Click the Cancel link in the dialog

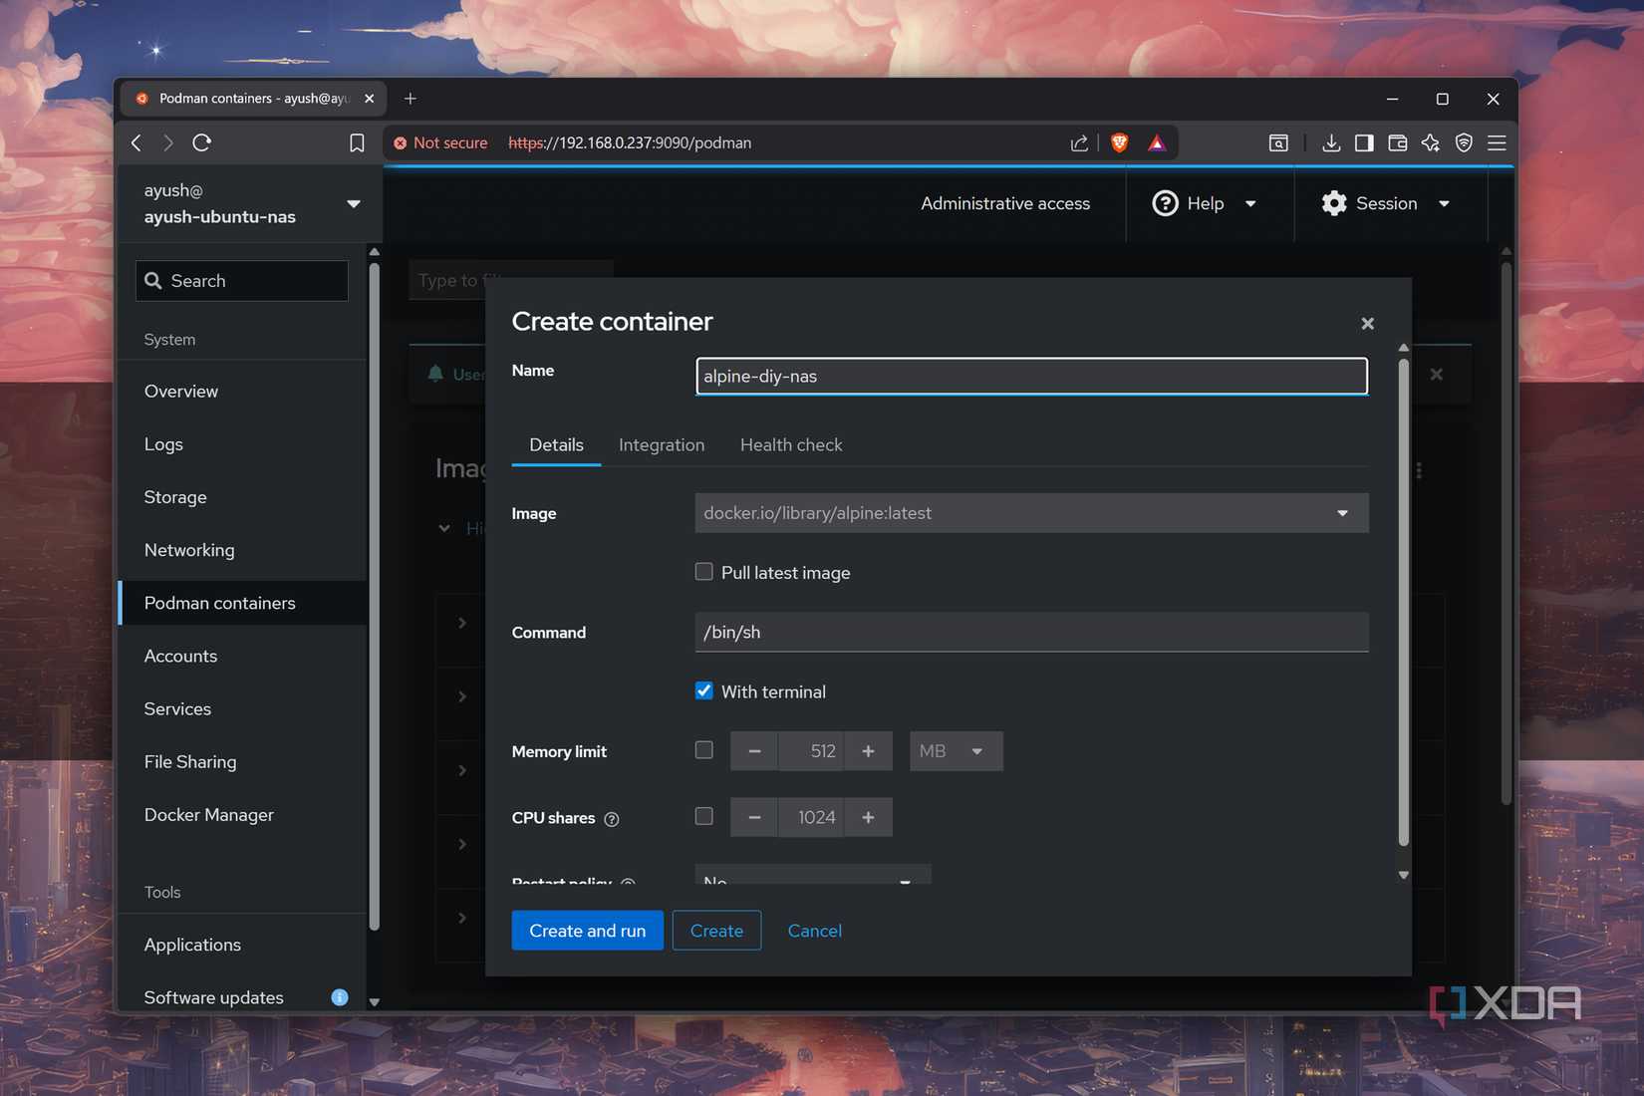pyautogui.click(x=815, y=930)
